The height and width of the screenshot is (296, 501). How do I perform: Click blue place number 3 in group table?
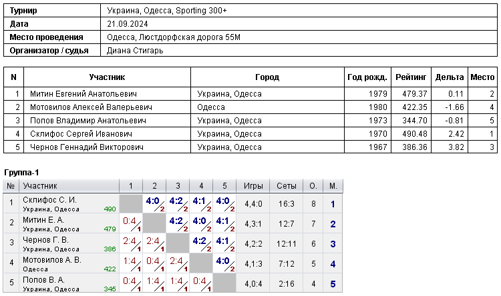333,244
